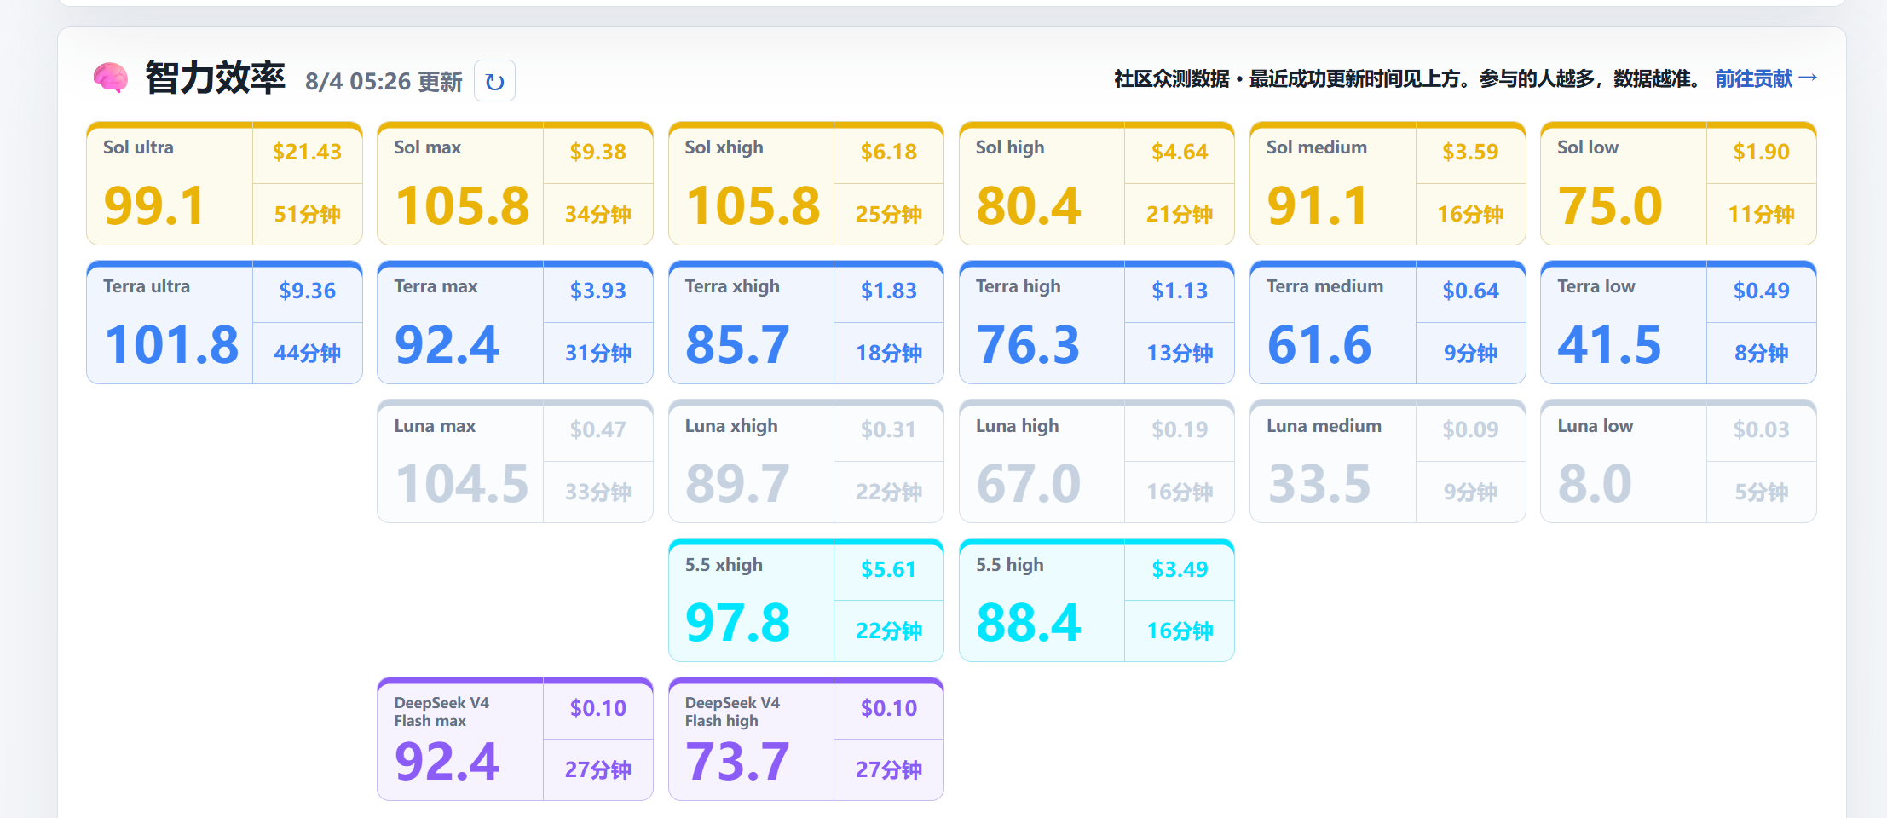Click the 91.1 score
This screenshot has width=1887, height=818.
click(x=1318, y=206)
